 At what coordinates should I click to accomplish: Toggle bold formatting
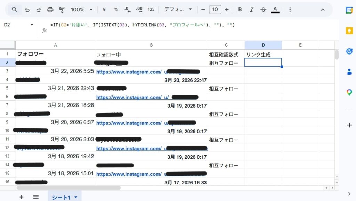(240, 10)
